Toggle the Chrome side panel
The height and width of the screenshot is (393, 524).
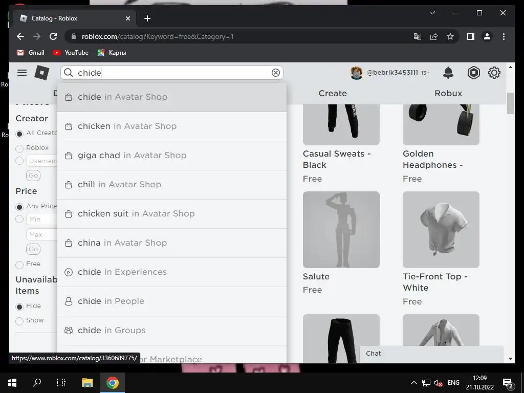point(471,36)
